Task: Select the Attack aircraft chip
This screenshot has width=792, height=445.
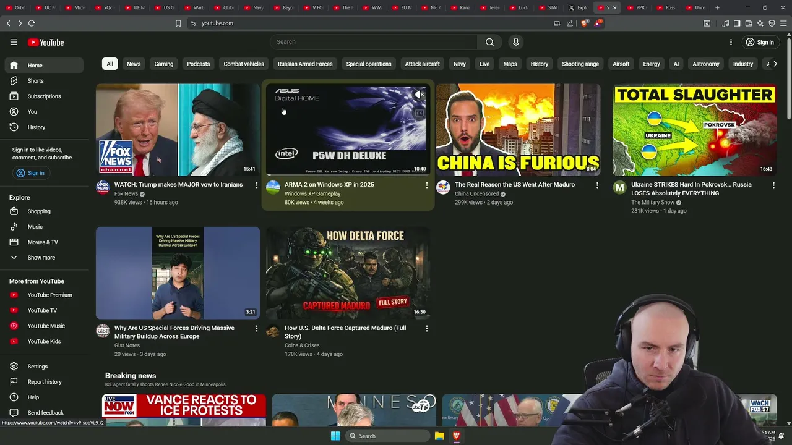Action: tap(423, 64)
